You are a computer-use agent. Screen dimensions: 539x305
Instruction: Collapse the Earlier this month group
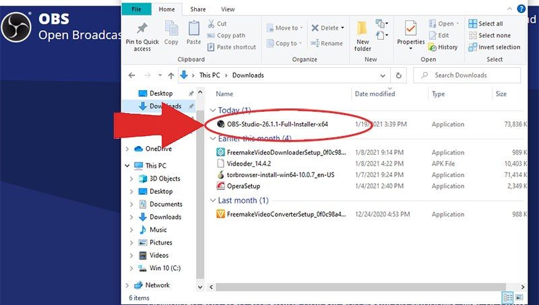pos(213,139)
